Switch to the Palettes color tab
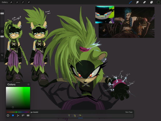Screen dimensions: 161x121 click(x=28, y=116)
